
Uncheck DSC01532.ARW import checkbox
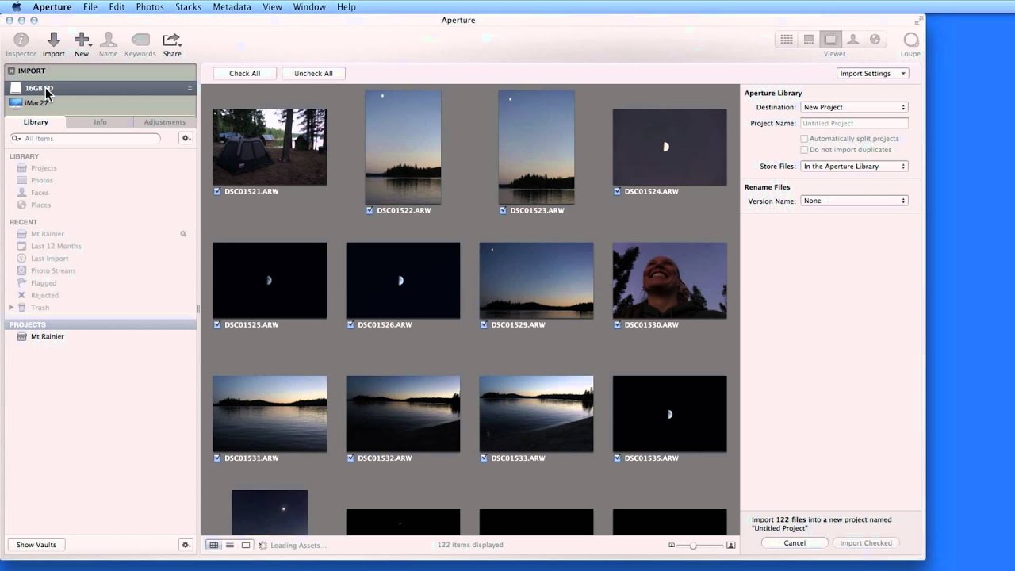coord(350,458)
